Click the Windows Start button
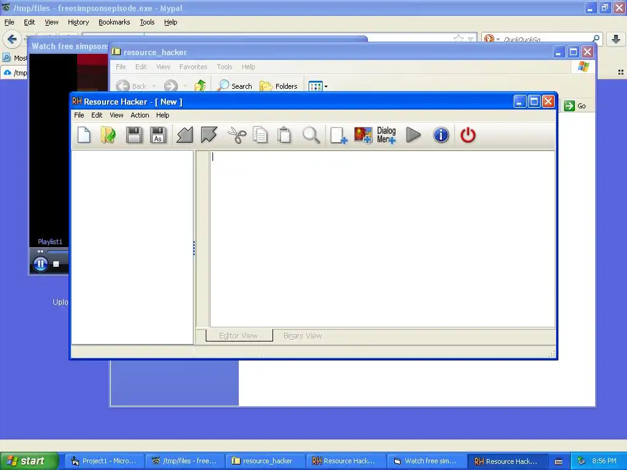 click(x=29, y=461)
